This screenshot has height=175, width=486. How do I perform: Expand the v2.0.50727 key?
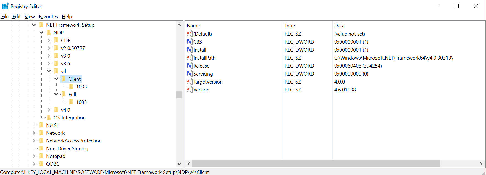(x=49, y=48)
